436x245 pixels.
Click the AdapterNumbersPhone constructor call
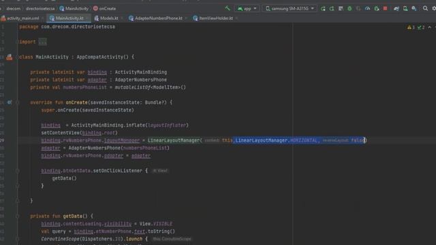[x=95, y=148]
